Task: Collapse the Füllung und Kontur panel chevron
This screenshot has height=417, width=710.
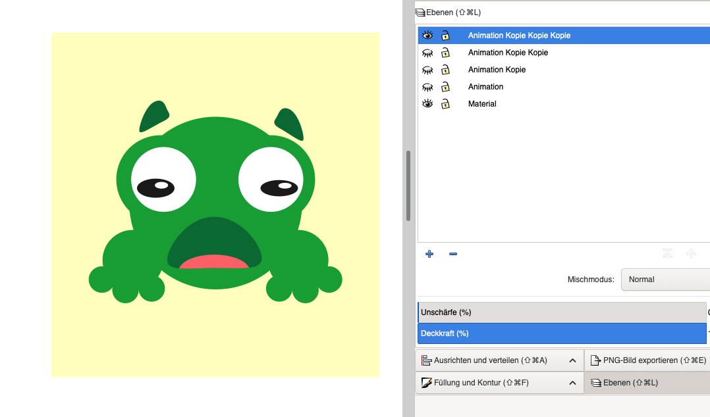Action: (572, 383)
